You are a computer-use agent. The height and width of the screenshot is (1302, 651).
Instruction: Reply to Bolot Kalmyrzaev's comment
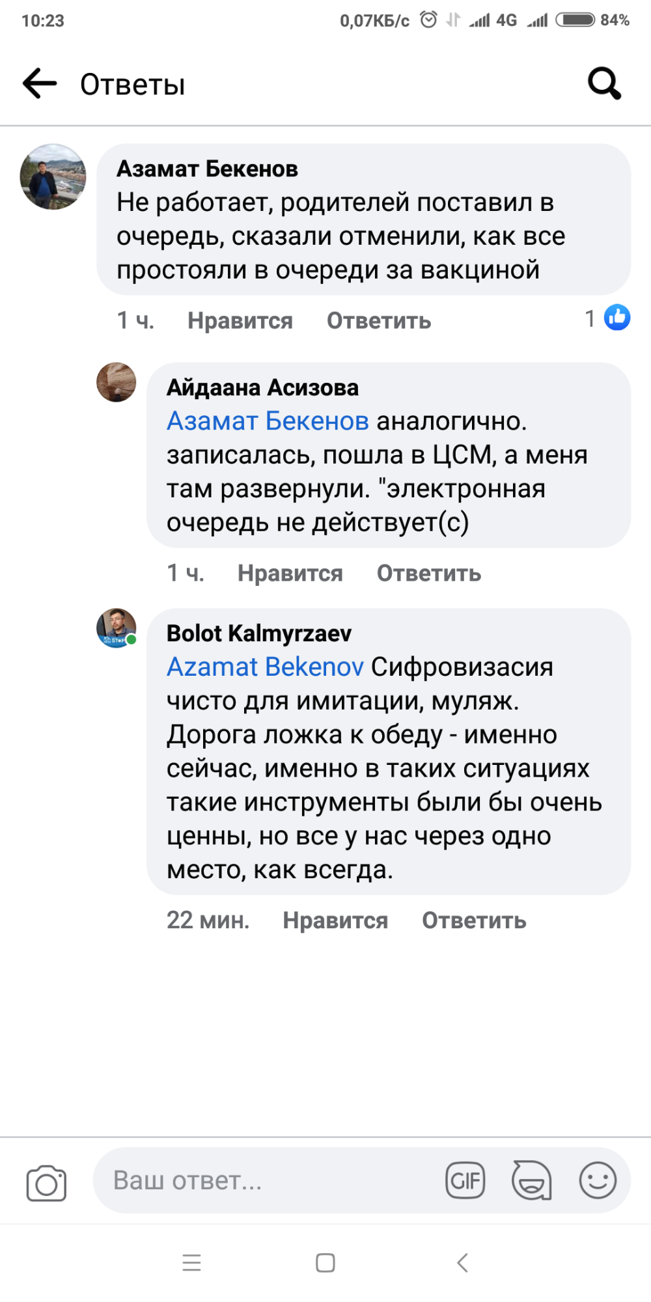pyautogui.click(x=474, y=921)
